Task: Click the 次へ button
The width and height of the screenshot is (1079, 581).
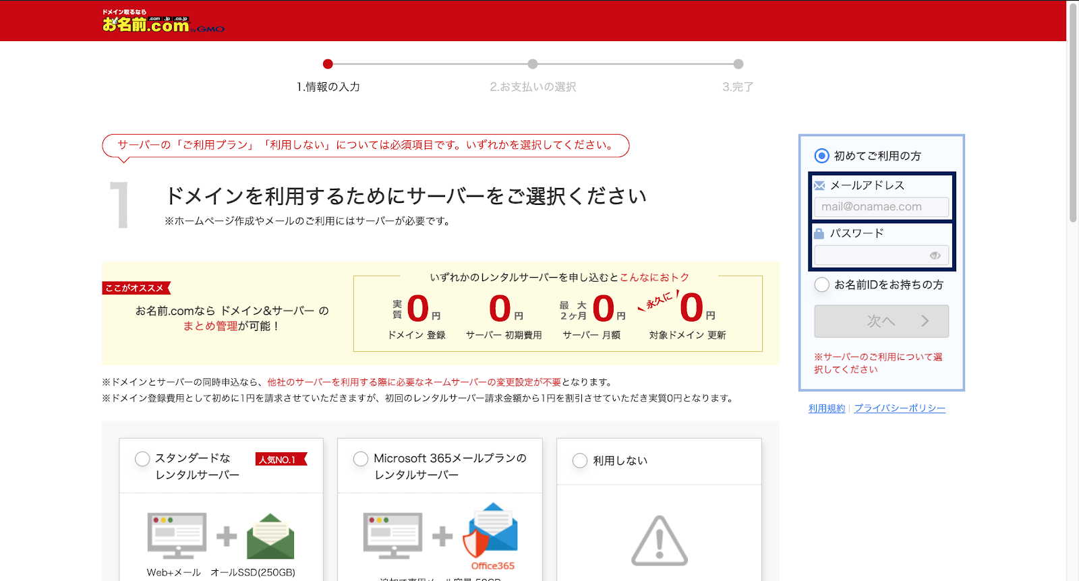Action: tap(881, 321)
